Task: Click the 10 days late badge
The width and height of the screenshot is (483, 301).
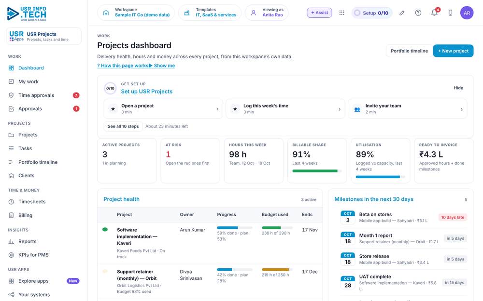Action: pyautogui.click(x=453, y=218)
